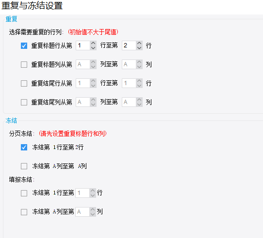Enable 重复结尾列 repeat footer column checkbox
Image resolution: width=263 pixels, height=238 pixels.
point(24,102)
